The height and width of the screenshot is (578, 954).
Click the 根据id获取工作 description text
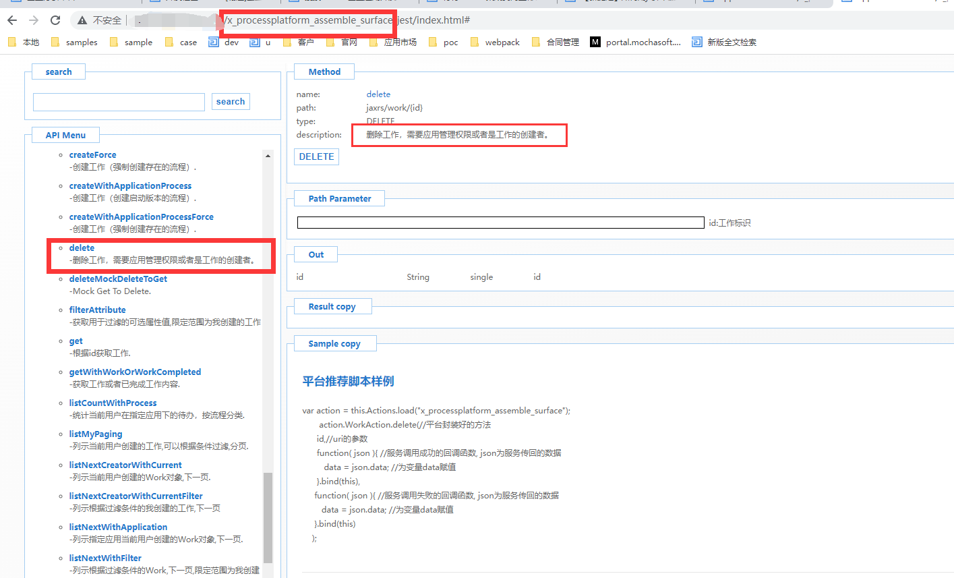click(x=100, y=353)
